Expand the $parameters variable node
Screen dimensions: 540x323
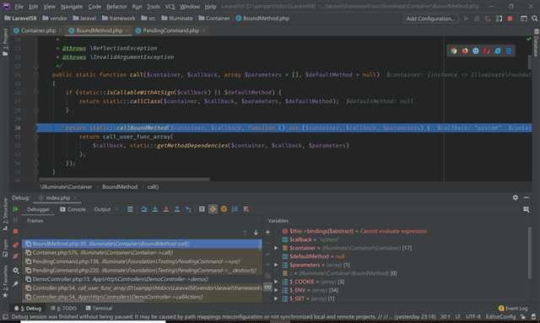click(x=276, y=265)
